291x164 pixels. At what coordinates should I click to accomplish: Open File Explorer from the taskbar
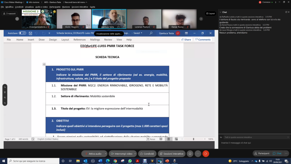point(78,161)
